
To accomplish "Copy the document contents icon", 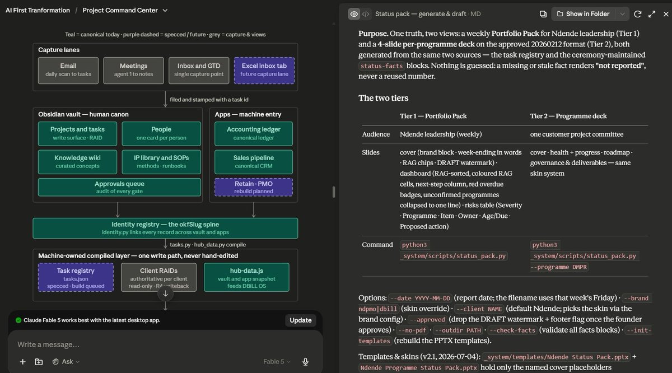I will pos(543,14).
